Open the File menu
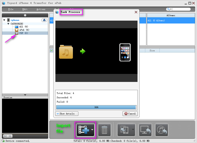 click(11, 9)
